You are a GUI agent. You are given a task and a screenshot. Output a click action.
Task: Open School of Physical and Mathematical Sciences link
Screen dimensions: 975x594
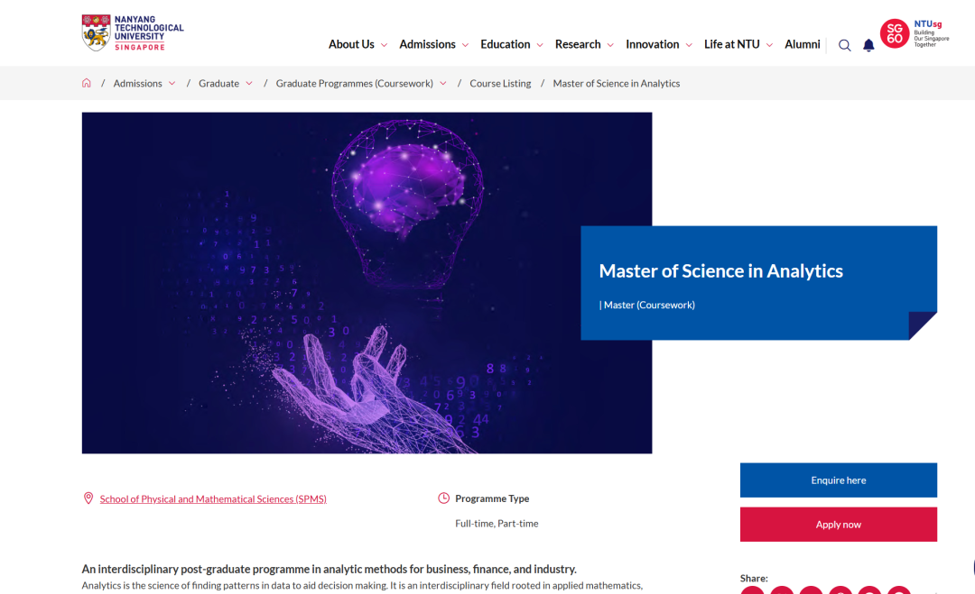point(213,499)
